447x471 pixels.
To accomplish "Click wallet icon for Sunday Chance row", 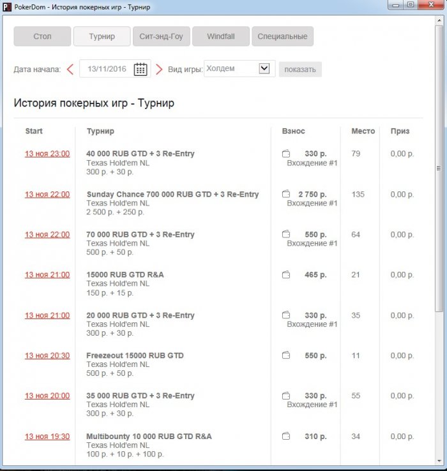I will (x=286, y=194).
